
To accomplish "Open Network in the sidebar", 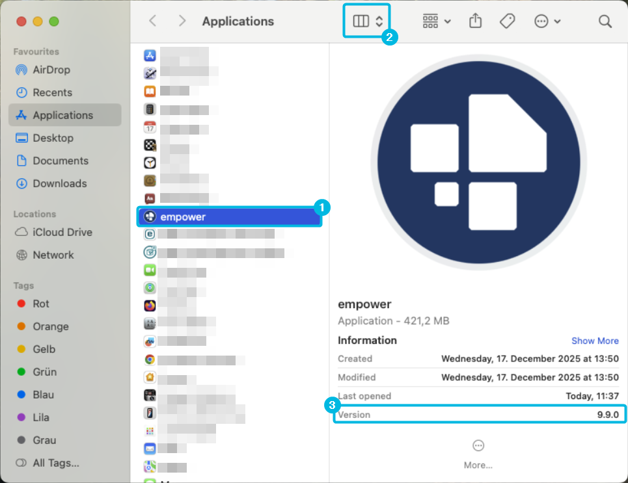I will (65, 255).
